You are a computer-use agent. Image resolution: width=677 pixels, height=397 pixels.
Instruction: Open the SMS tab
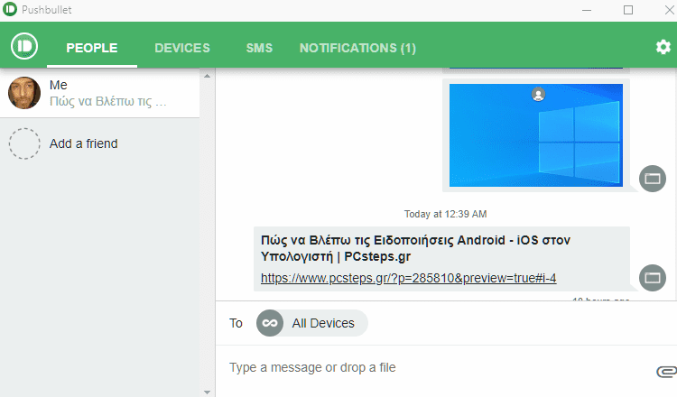tap(259, 48)
